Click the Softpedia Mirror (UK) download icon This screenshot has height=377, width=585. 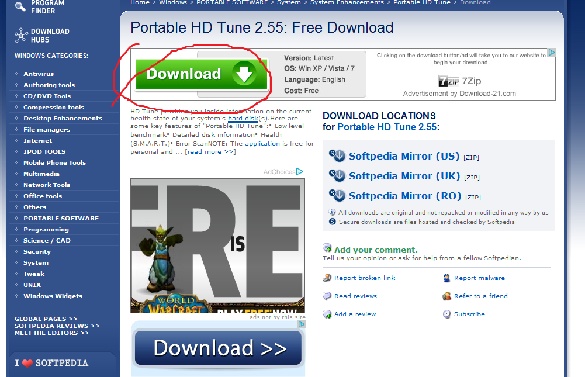point(337,175)
